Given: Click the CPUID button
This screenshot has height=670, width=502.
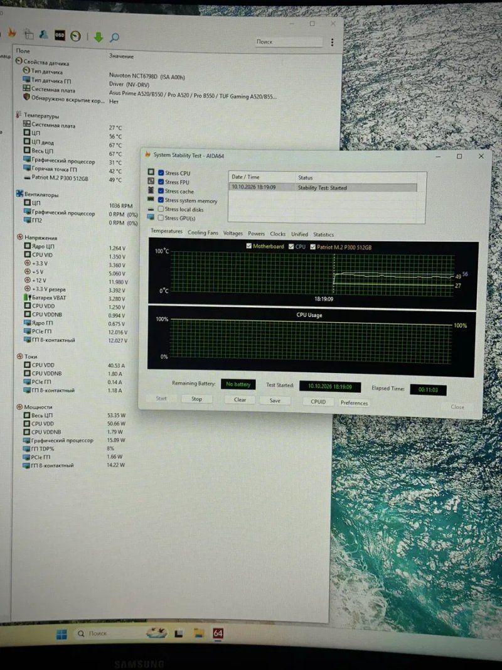Looking at the screenshot, I should coord(318,402).
